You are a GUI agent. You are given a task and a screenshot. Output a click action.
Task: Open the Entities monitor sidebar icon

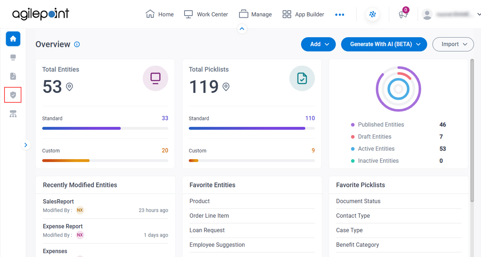click(x=13, y=58)
